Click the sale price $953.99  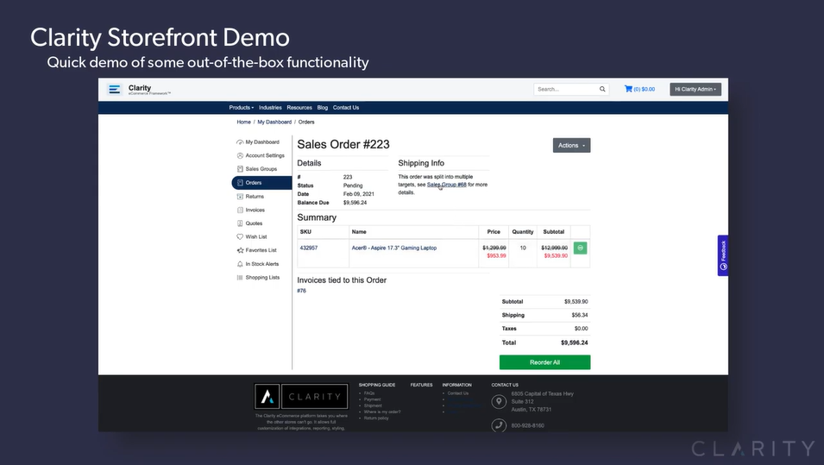[497, 256]
